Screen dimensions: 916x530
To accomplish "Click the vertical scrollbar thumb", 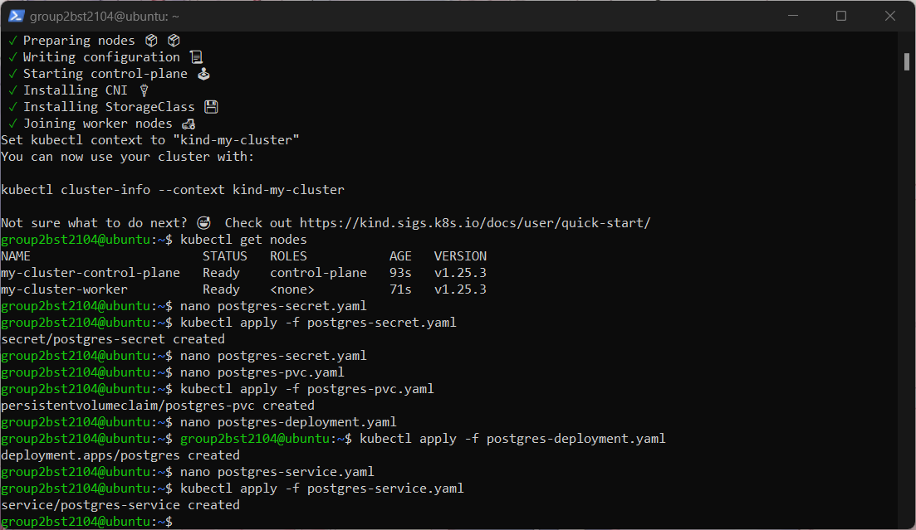I will click(907, 61).
